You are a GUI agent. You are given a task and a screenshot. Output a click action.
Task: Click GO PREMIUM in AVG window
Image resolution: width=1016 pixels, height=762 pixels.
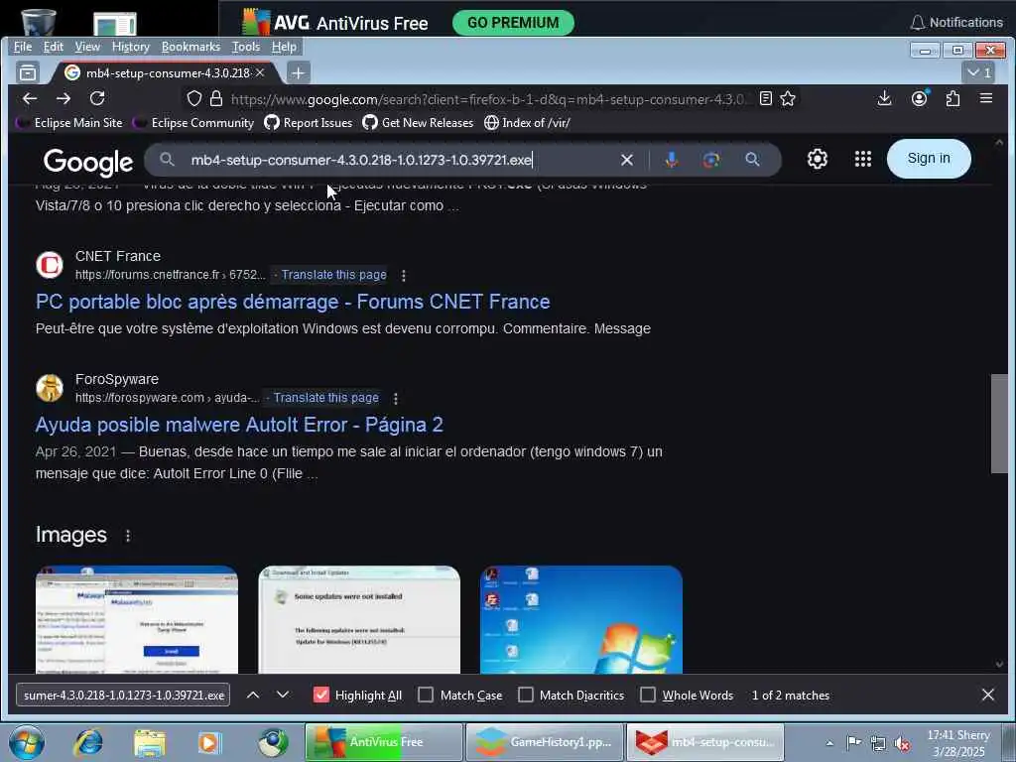(513, 23)
